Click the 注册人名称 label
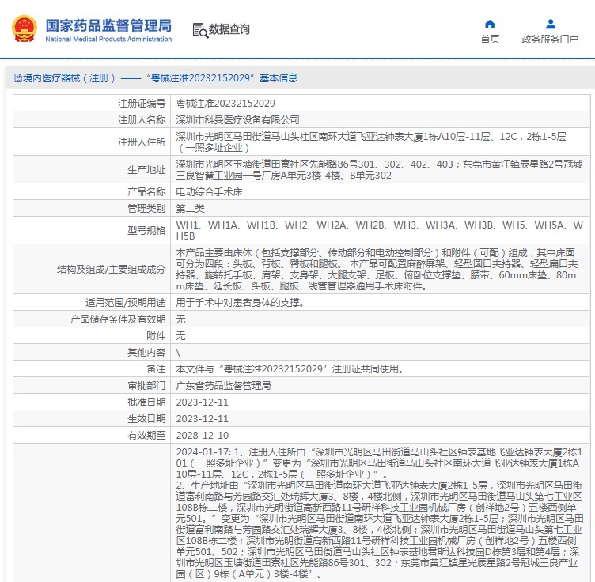Screen dimensions: 595x582 (142, 120)
